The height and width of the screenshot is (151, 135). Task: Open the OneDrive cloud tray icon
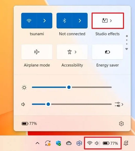click(x=69, y=143)
